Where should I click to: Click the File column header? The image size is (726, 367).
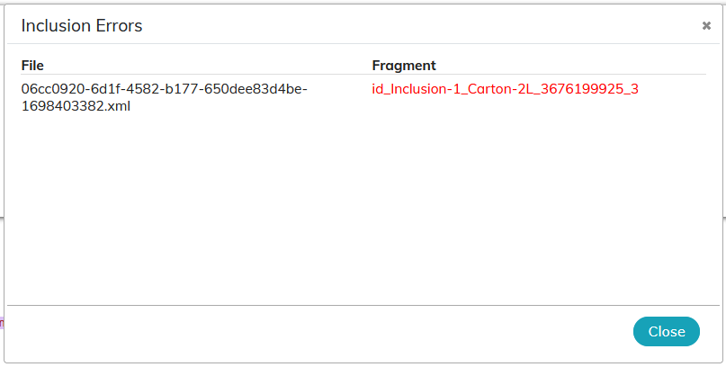tap(32, 66)
